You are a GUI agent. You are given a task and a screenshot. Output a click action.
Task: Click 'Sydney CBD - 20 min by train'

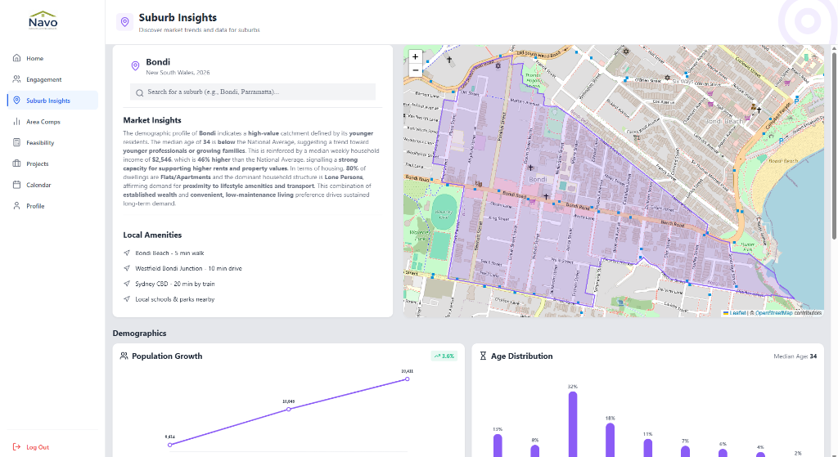(175, 284)
